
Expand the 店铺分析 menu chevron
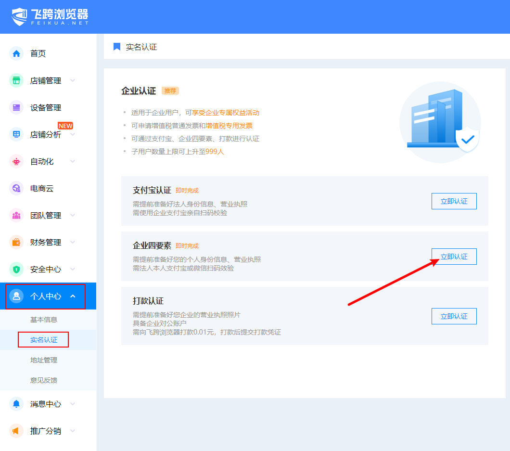pos(73,134)
